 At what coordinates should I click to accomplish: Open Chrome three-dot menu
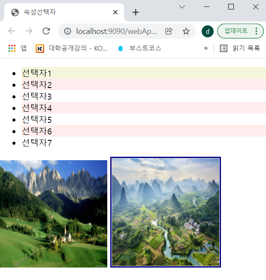[x=257, y=31]
